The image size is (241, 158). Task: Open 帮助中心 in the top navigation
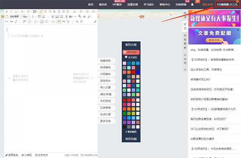[x=165, y=4]
